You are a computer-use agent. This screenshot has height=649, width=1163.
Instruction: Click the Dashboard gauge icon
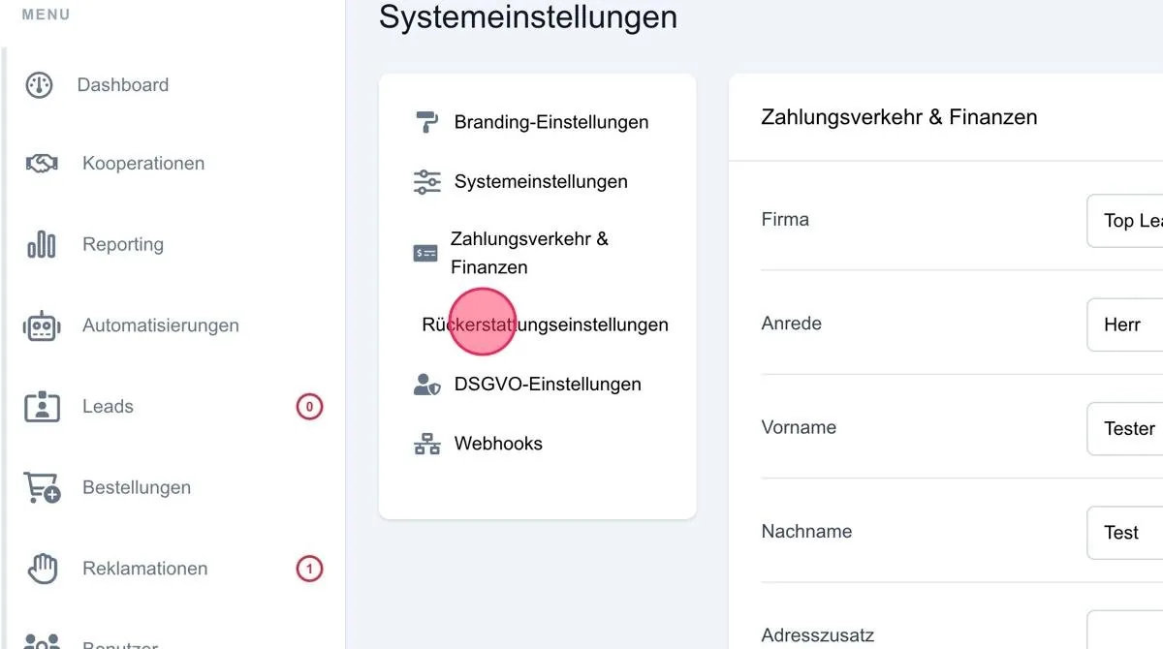tap(39, 85)
